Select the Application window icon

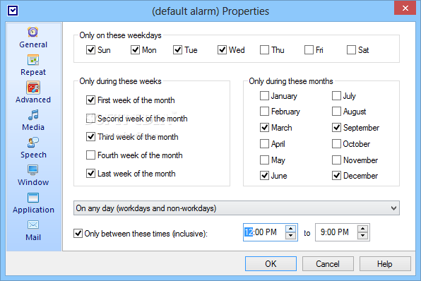33,198
